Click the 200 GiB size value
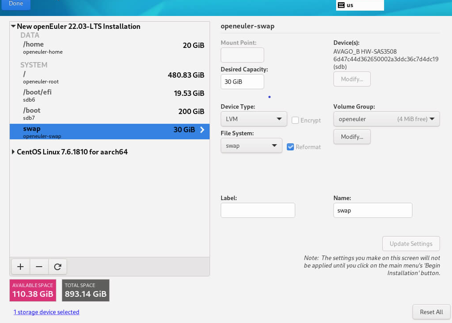The width and height of the screenshot is (452, 323). [191, 111]
